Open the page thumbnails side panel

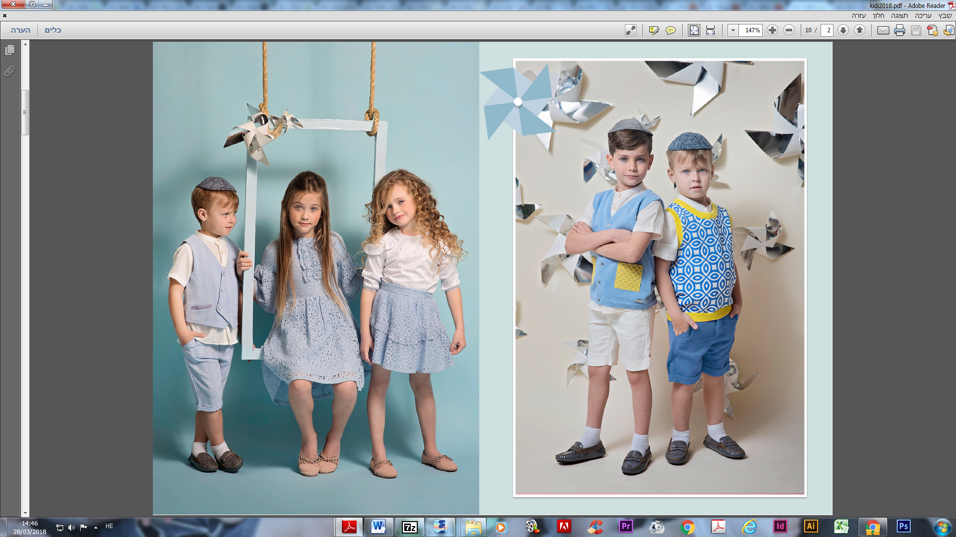pyautogui.click(x=9, y=50)
